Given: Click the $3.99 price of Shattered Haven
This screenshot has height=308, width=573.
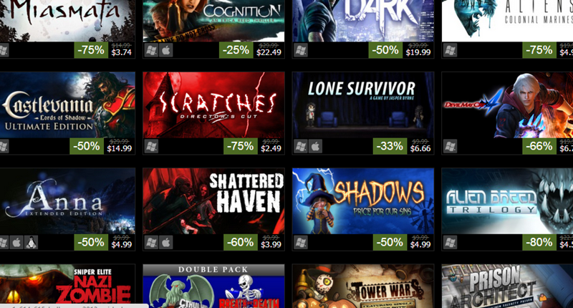Looking at the screenshot, I should point(271,244).
